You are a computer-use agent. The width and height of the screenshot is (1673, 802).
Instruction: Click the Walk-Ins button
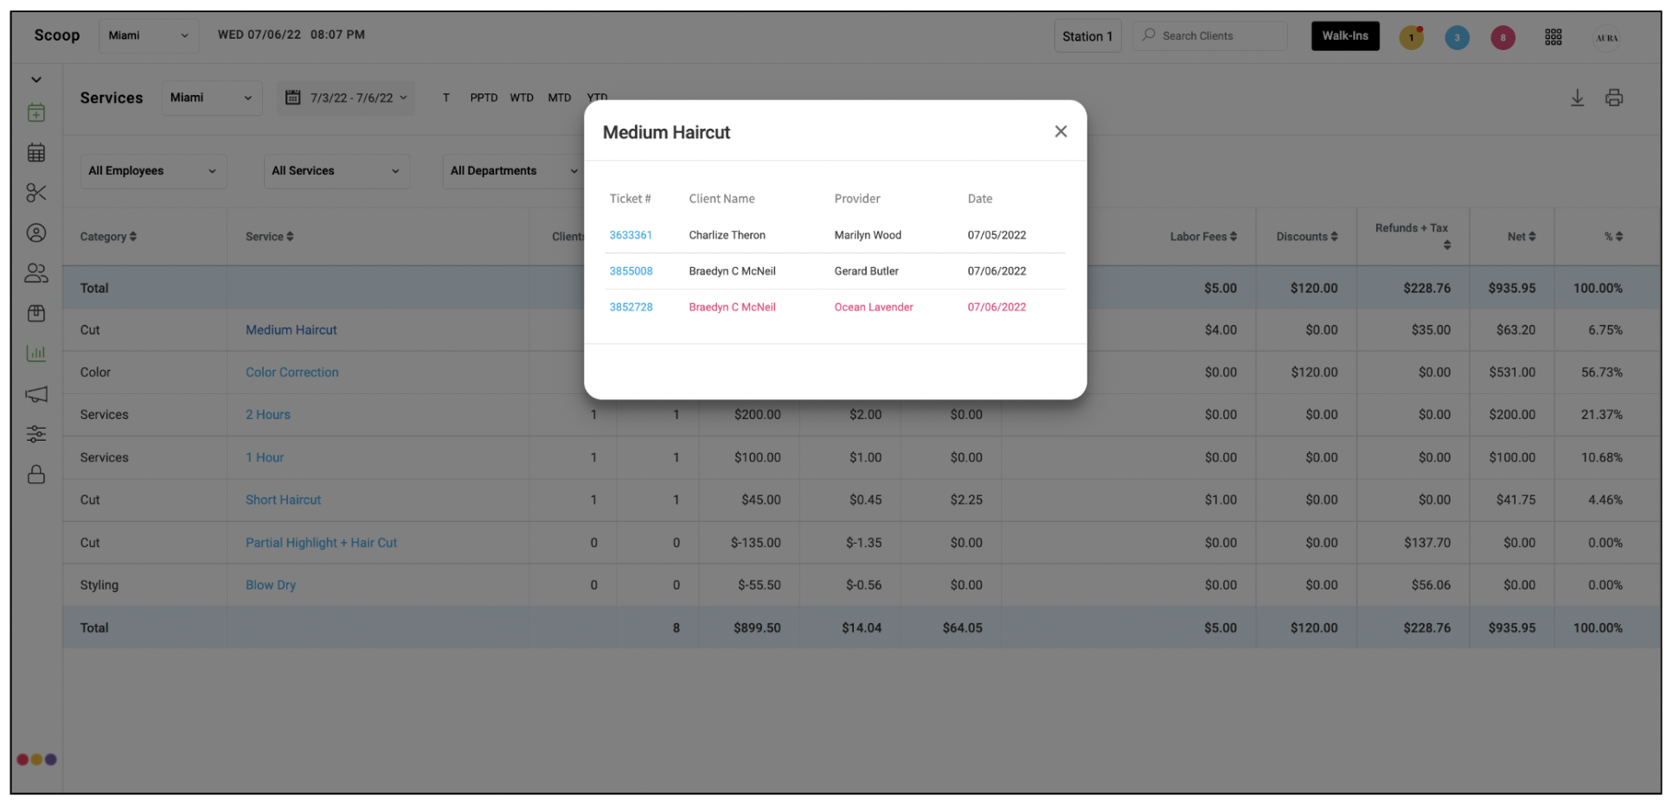pyautogui.click(x=1344, y=36)
